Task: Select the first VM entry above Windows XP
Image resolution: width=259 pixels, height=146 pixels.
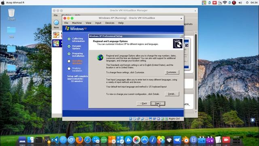Action: tap(57, 35)
